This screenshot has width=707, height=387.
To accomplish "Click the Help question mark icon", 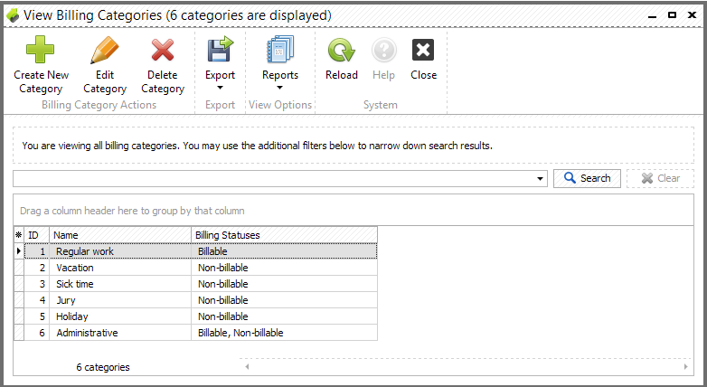I will click(383, 50).
